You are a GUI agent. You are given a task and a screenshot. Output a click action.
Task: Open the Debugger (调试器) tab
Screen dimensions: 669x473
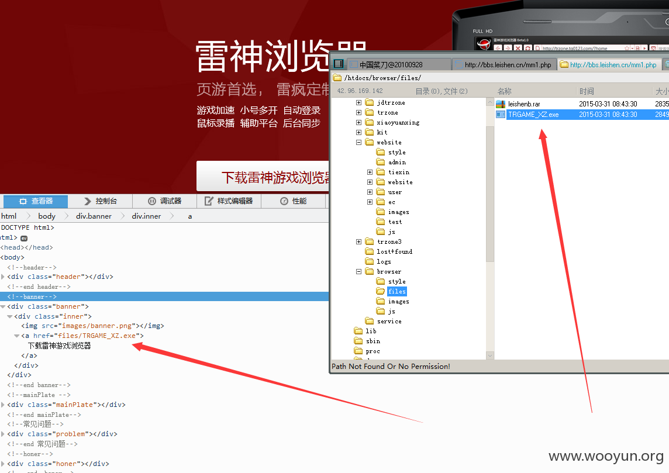coord(165,201)
